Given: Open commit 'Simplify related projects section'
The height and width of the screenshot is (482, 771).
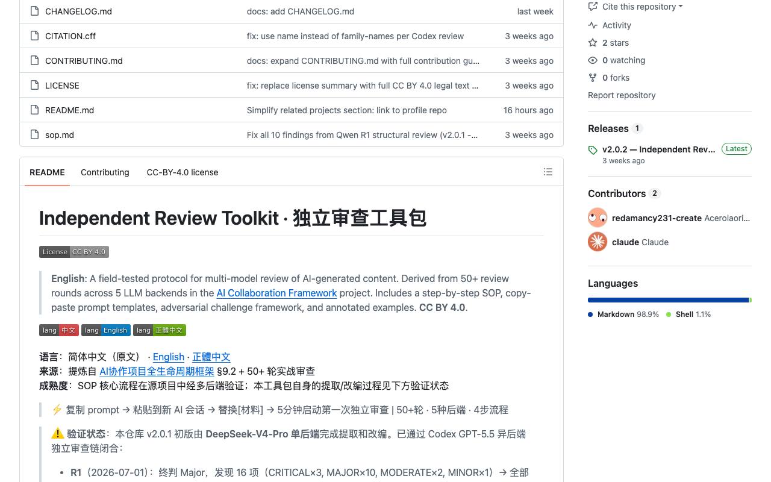Looking at the screenshot, I should (x=347, y=110).
